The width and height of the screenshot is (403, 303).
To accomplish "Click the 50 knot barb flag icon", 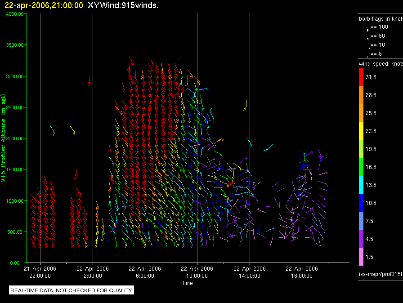I will pos(364,39).
